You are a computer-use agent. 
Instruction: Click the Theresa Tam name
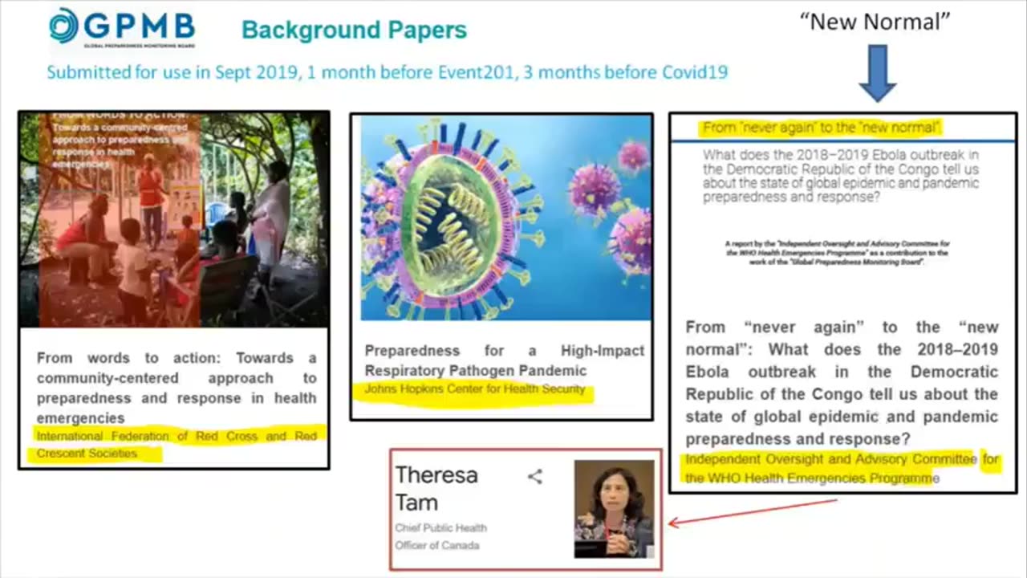(x=436, y=489)
